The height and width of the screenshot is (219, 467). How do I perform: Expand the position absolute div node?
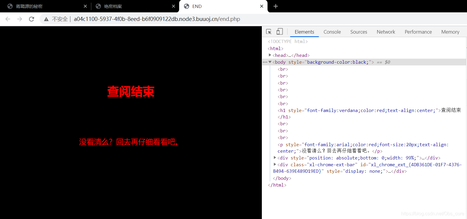(x=275, y=158)
